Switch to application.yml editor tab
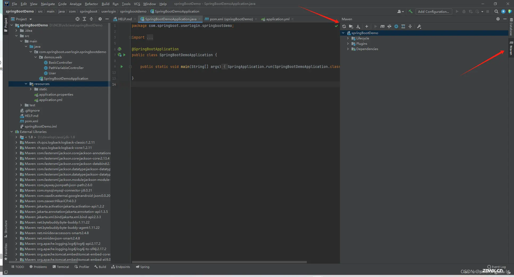 (x=278, y=19)
